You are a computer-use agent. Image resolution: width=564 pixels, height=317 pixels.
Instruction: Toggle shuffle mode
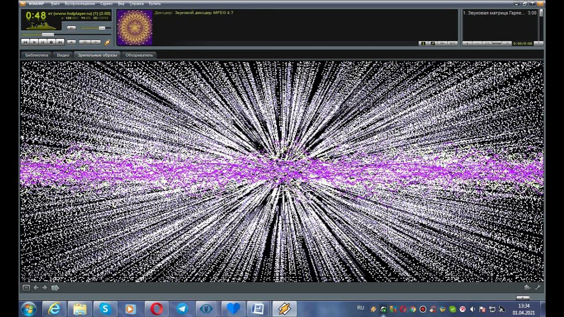pos(85,42)
